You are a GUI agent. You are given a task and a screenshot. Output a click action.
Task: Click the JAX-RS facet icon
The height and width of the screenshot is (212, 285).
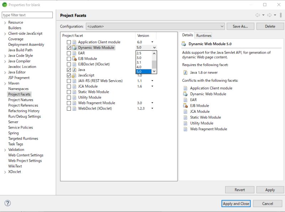tap(74, 81)
